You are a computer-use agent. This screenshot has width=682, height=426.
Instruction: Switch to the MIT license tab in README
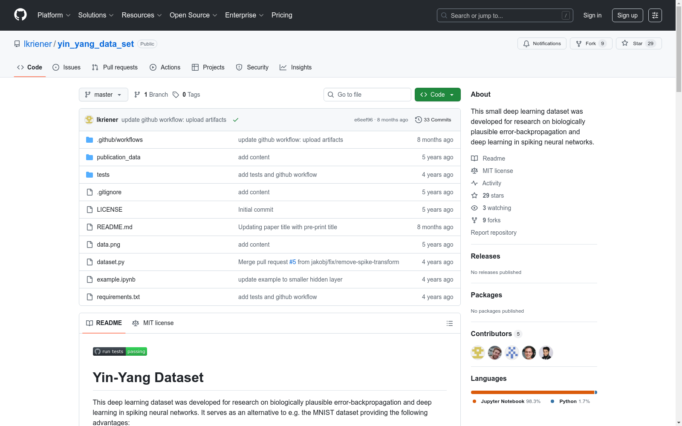(153, 323)
